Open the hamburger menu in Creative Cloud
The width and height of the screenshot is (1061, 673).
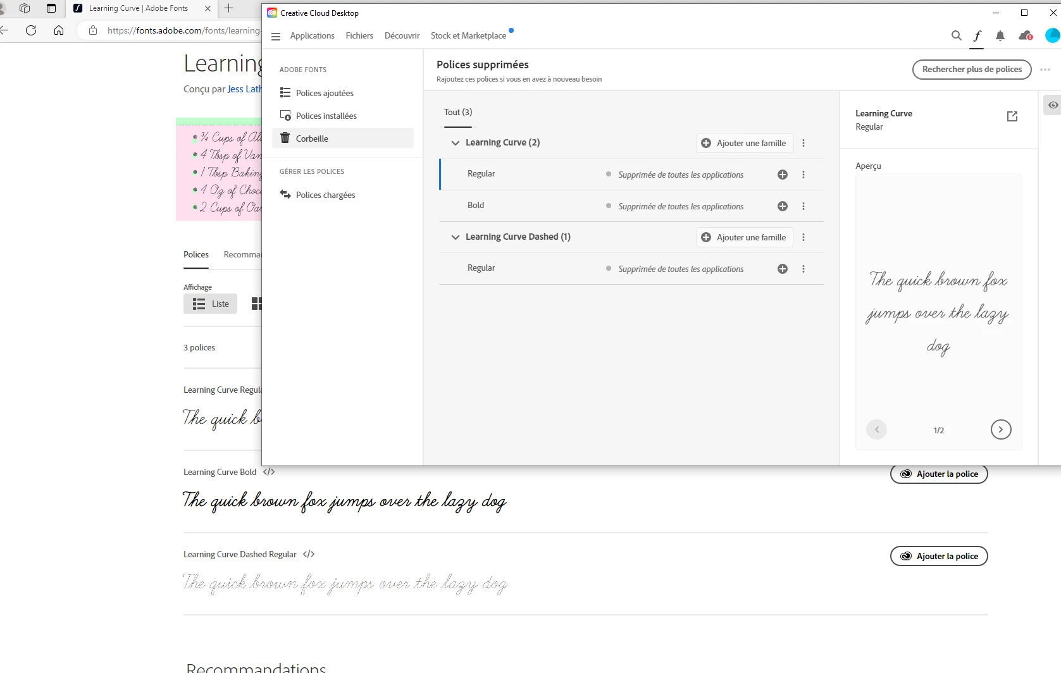[x=276, y=36]
